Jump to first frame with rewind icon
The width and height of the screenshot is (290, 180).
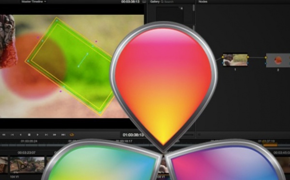(x=4, y=135)
